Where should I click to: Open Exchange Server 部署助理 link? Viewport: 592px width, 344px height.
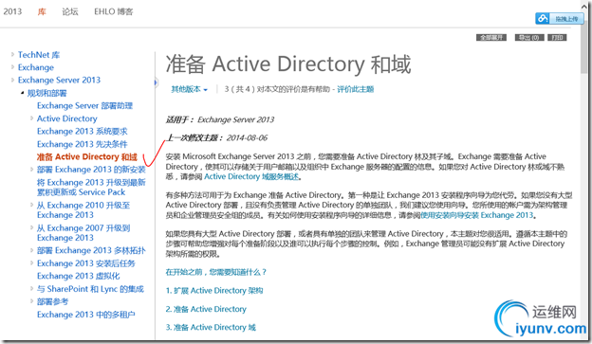click(x=85, y=105)
